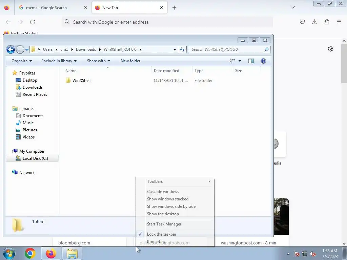The width and height of the screenshot is (347, 260).
Task: Choose Cascade windows from context menu
Action: click(175, 192)
